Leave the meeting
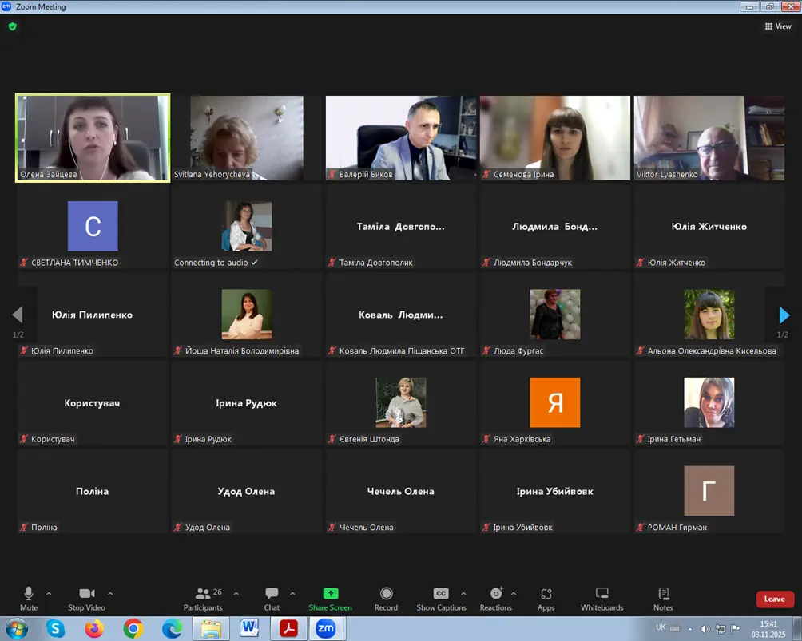This screenshot has height=641, width=802. click(x=774, y=599)
